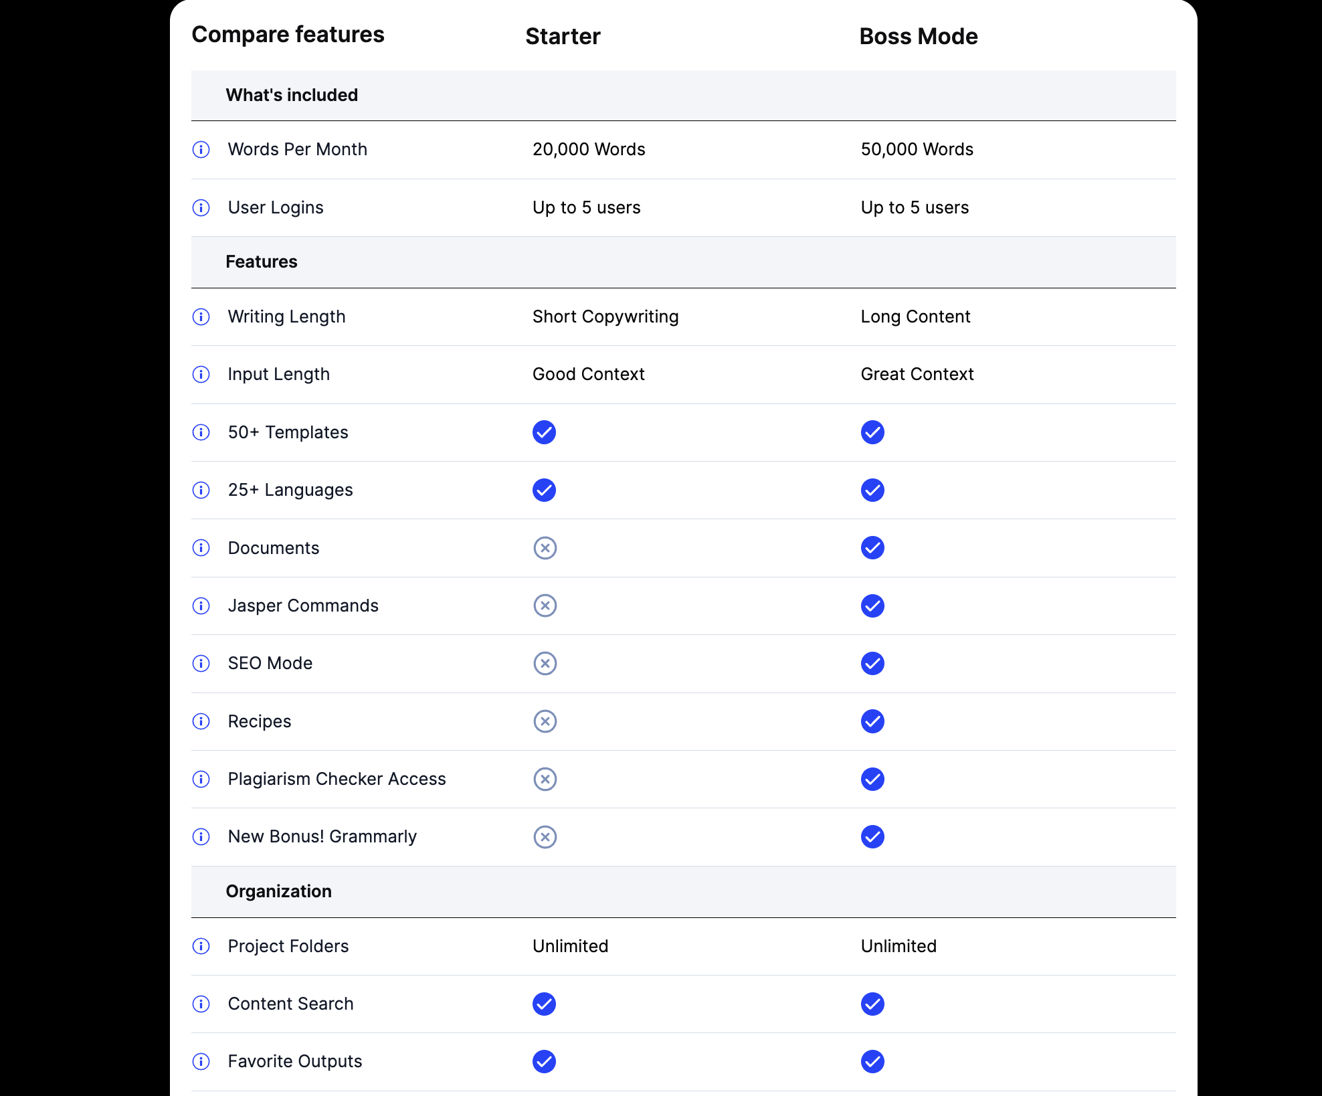Click the info icon next to Jasper Commands

[x=201, y=606]
